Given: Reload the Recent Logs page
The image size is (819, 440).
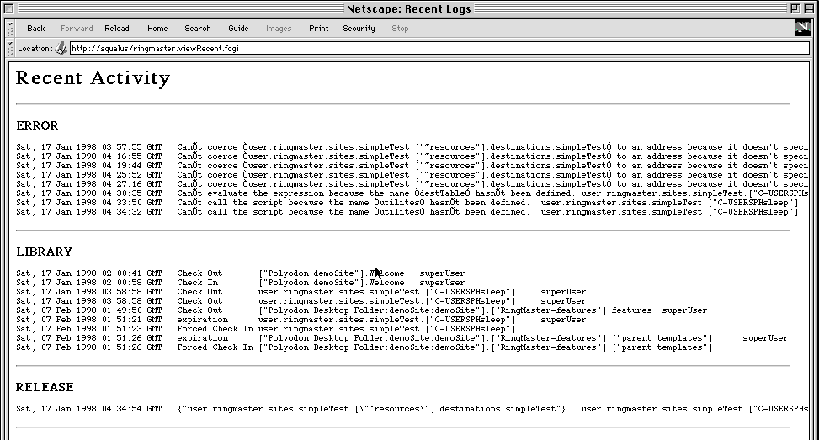Looking at the screenshot, I should pyautogui.click(x=117, y=29).
